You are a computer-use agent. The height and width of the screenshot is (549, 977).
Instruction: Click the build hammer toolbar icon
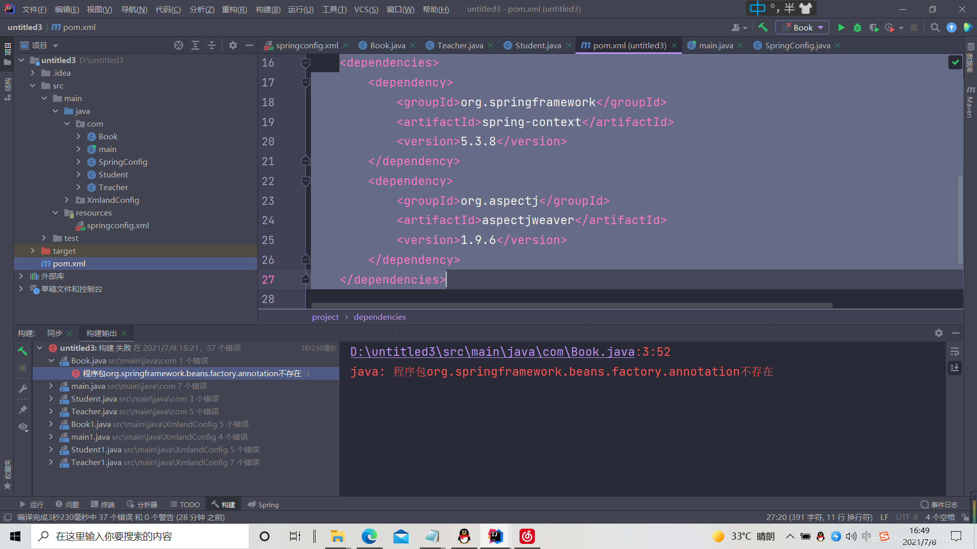click(x=763, y=27)
